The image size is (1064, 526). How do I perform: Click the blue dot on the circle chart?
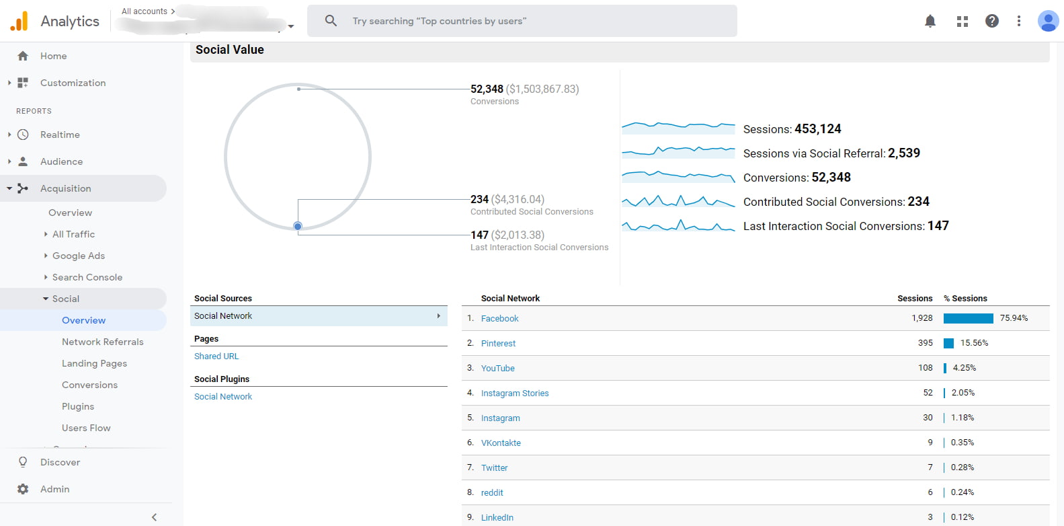[298, 226]
